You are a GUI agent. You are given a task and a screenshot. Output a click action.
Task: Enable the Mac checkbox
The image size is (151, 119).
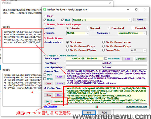coord(45,74)
